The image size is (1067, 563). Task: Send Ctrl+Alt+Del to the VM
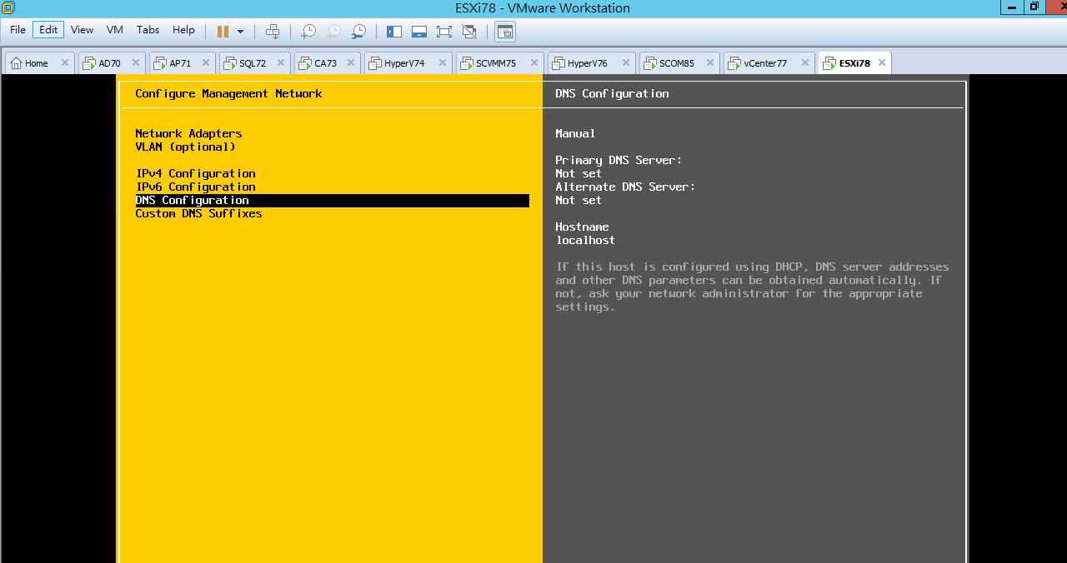[273, 32]
